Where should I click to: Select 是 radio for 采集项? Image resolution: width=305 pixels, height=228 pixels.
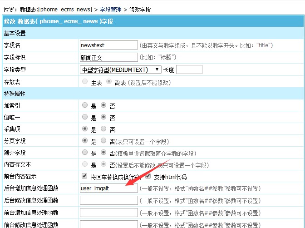pos(85,129)
